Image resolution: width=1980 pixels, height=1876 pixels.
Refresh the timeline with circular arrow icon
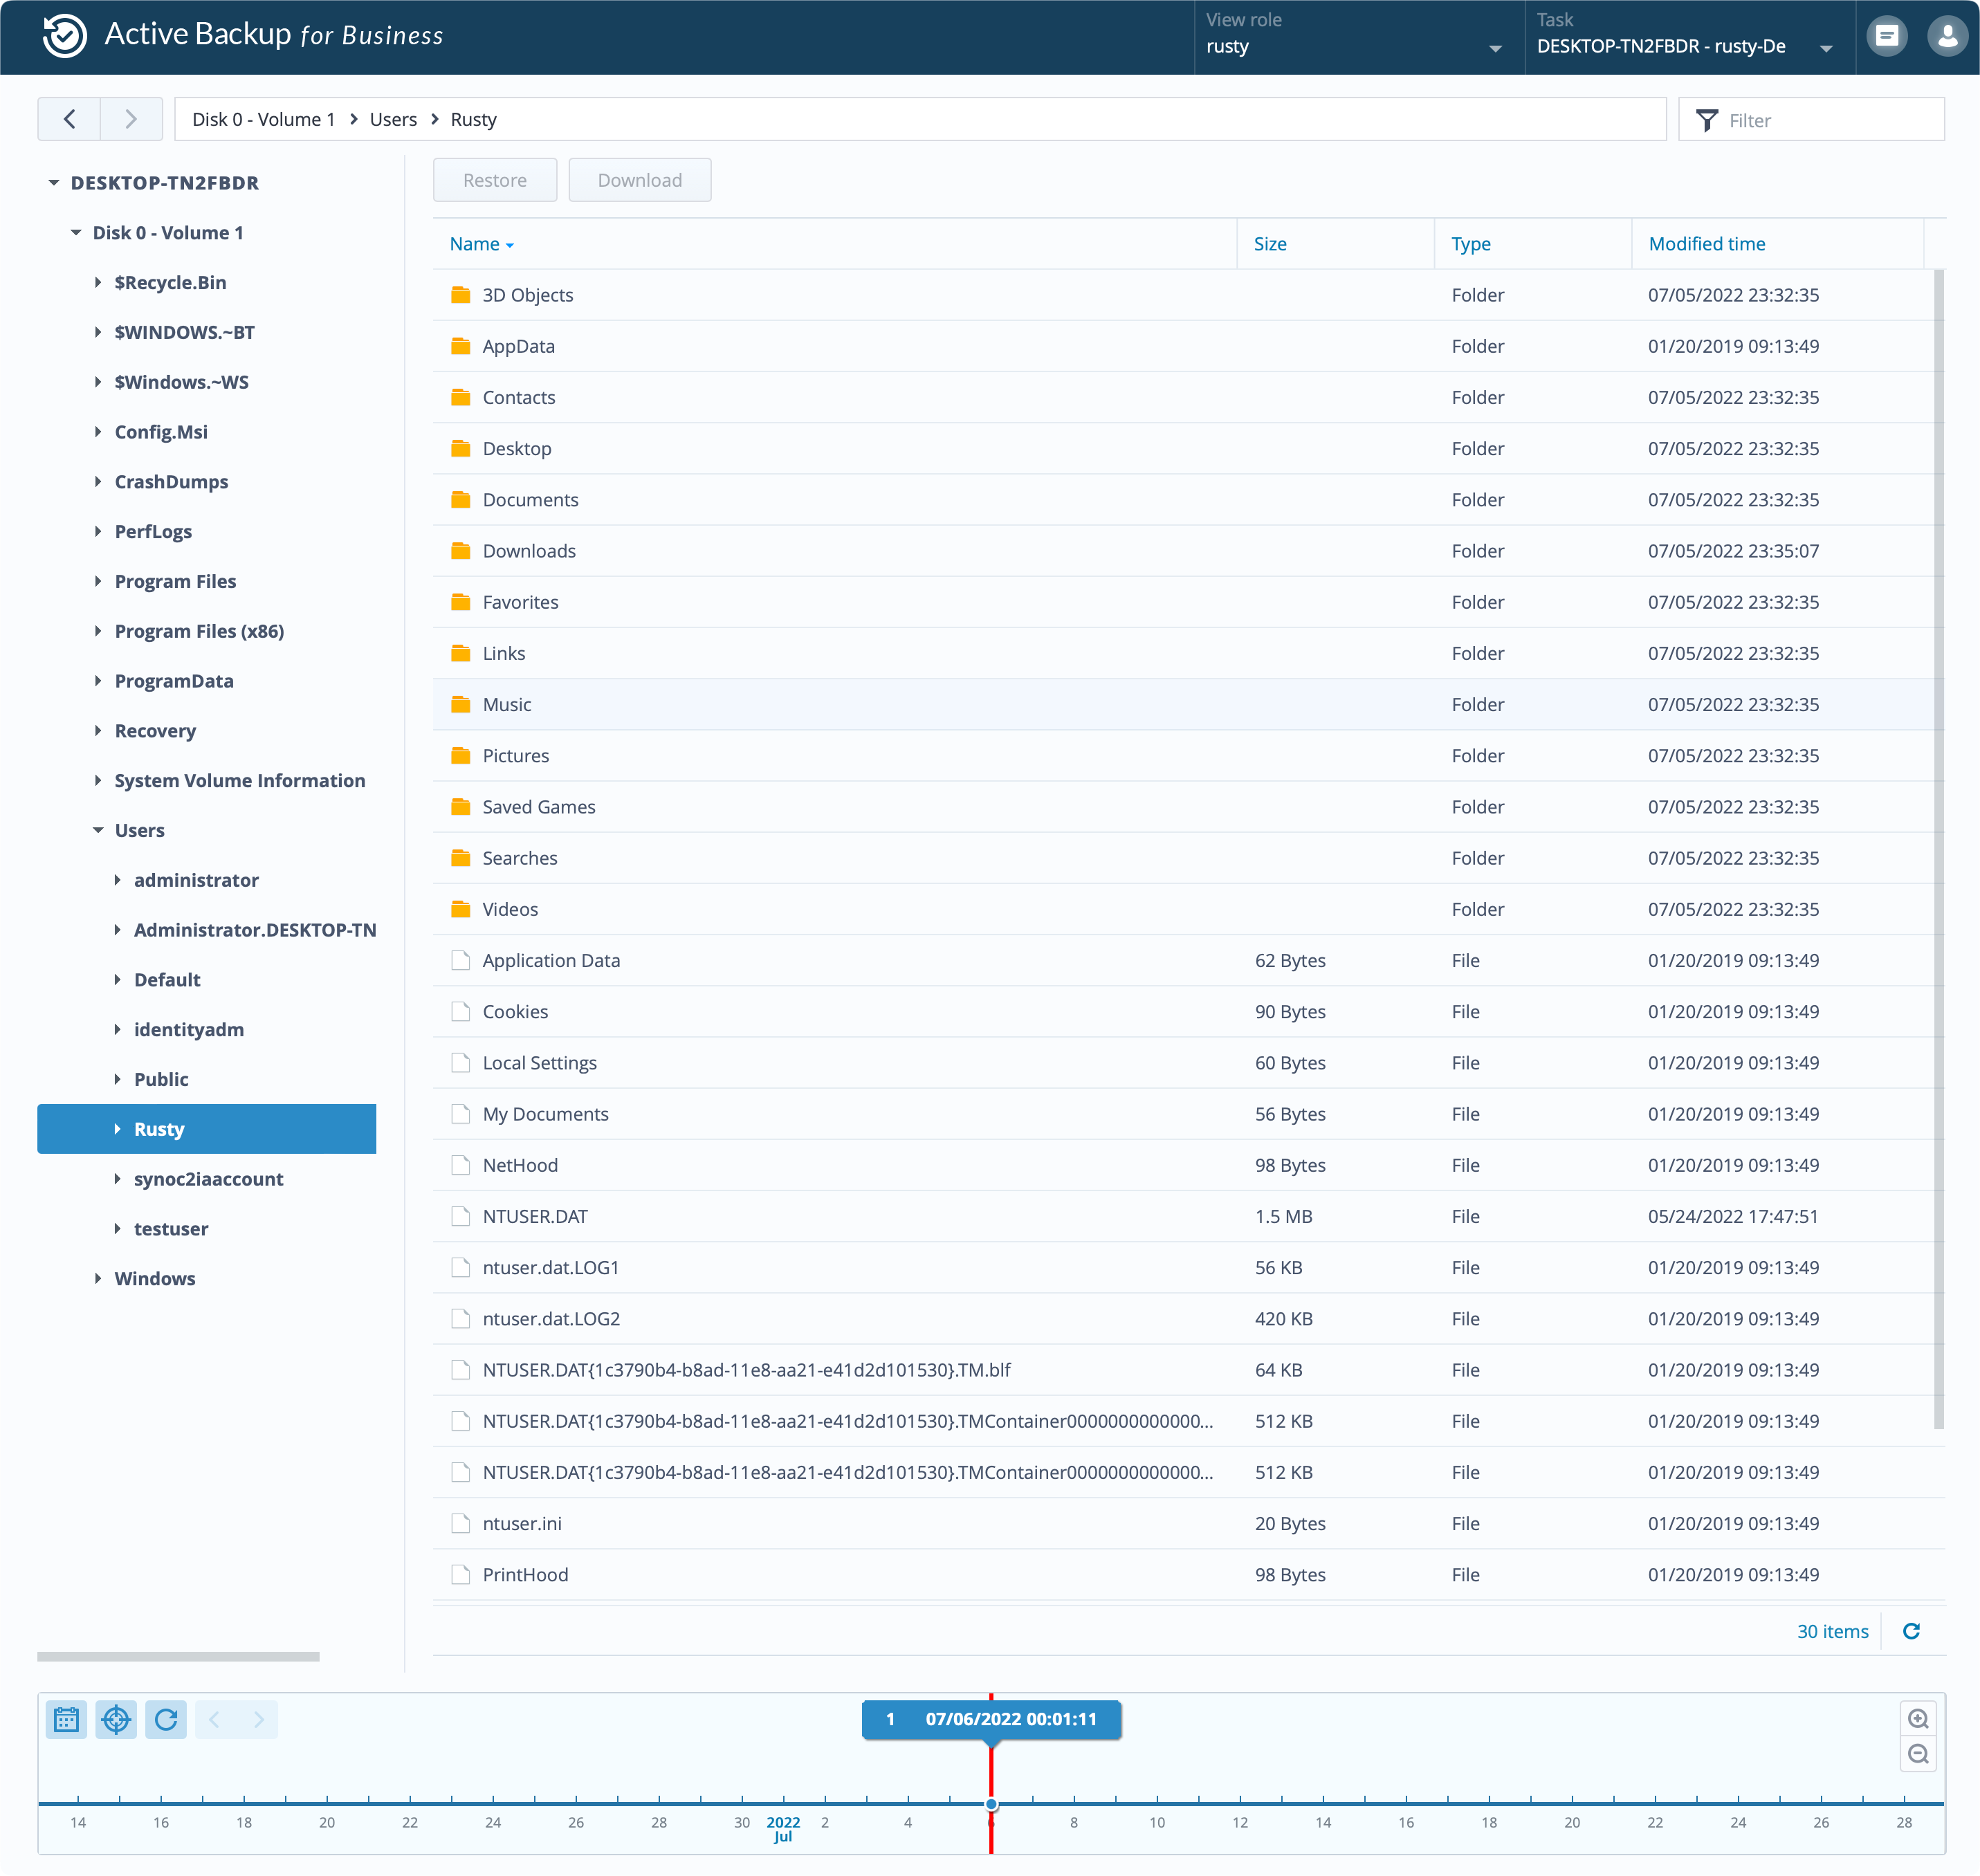click(166, 1719)
